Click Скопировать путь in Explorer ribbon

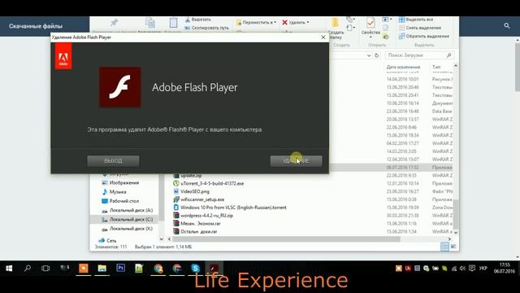click(206, 28)
